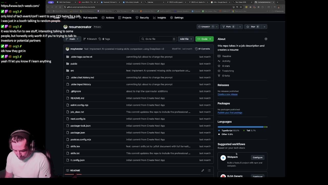Click the blue languages breakdown bar
328x185 pixels.
(x=240, y=127)
